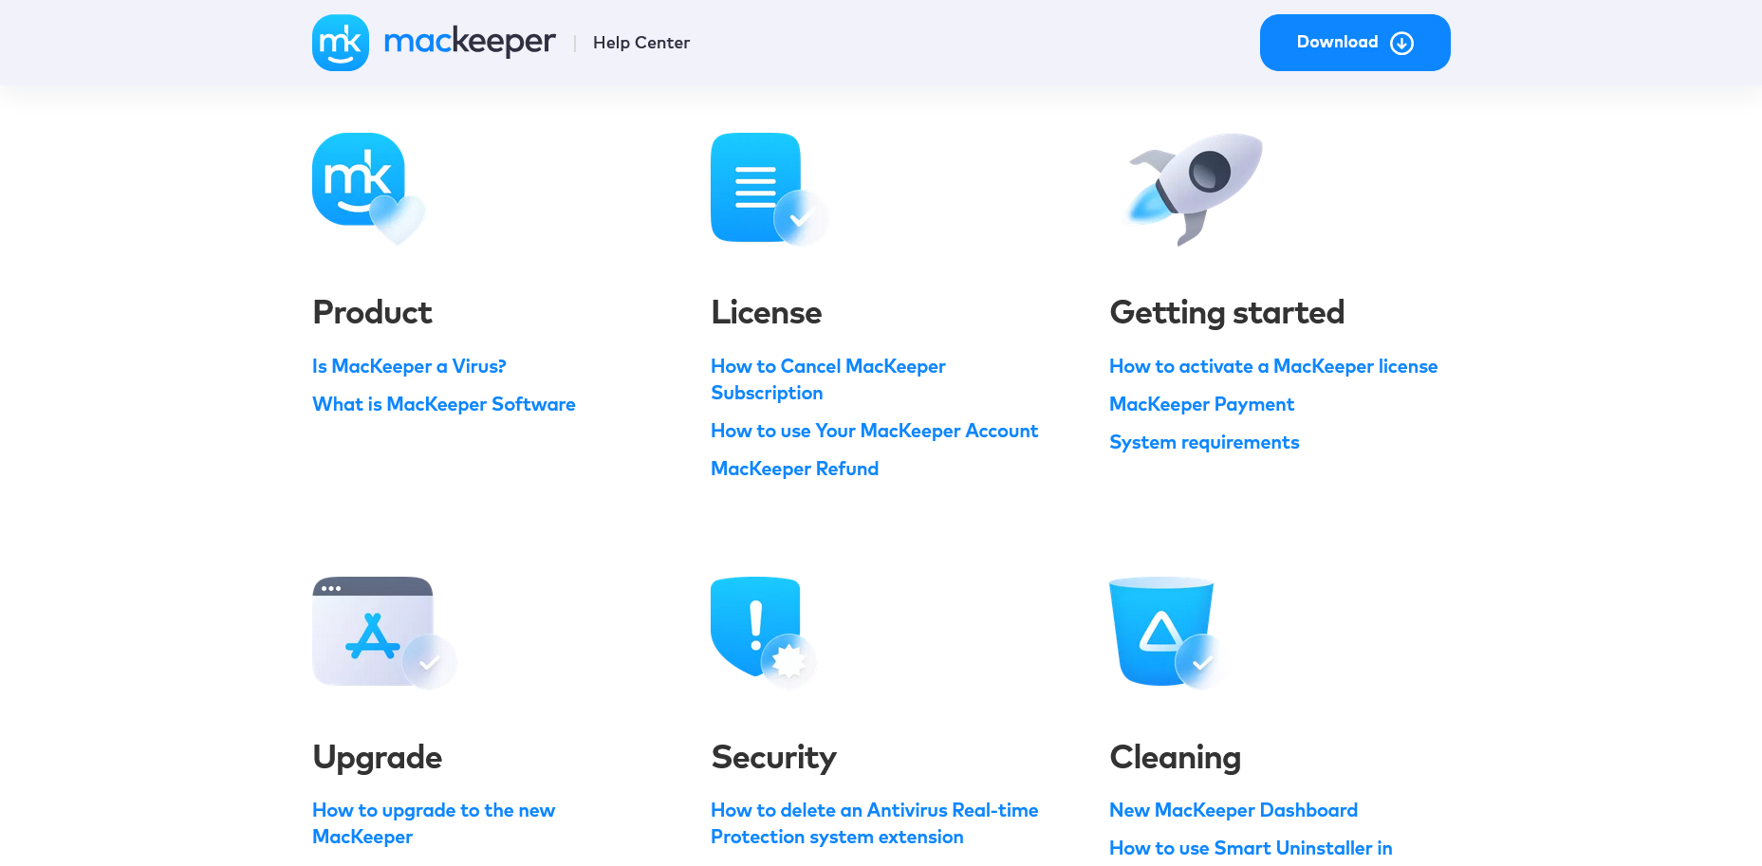Open the 'MacKeeper Payment' article

(1201, 404)
